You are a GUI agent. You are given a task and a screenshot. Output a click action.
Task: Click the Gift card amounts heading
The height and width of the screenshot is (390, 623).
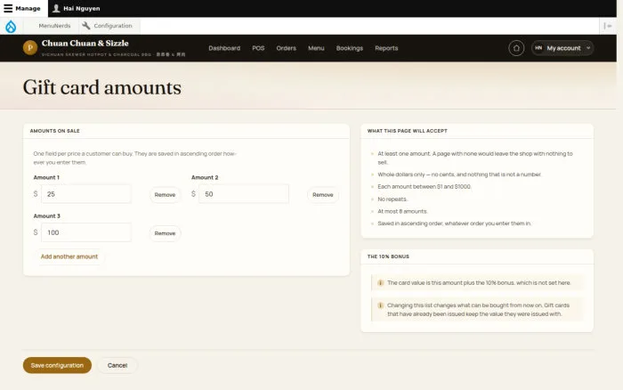[x=102, y=87]
